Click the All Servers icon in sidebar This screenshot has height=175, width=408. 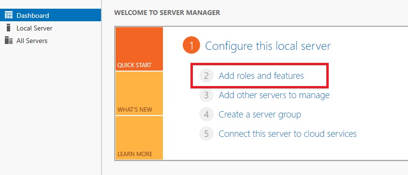[x=9, y=40]
